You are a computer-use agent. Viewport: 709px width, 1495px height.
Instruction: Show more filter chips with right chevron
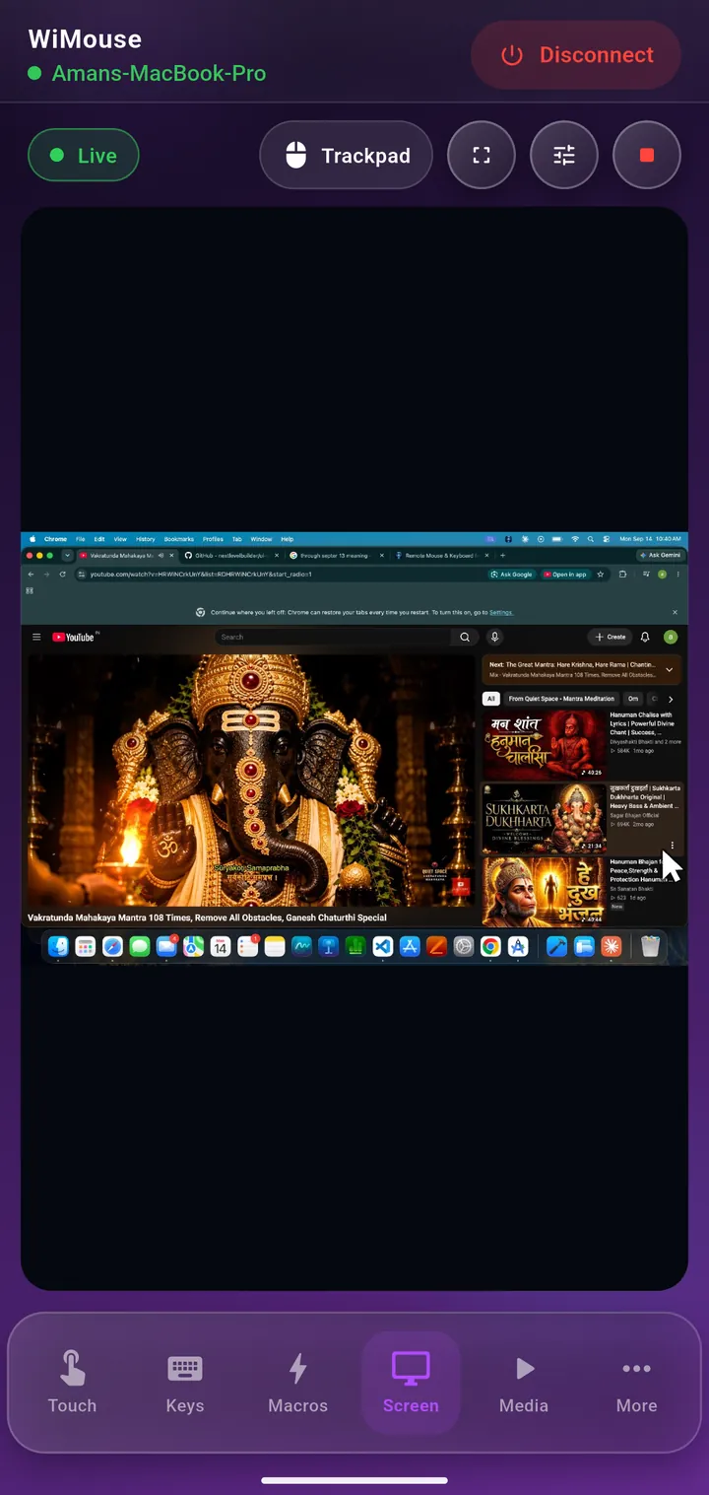[x=672, y=699]
